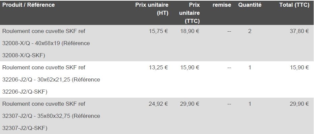The height and width of the screenshot is (134, 314).
Task: Click the 29,90 € total in third row
Action: point(299,104)
